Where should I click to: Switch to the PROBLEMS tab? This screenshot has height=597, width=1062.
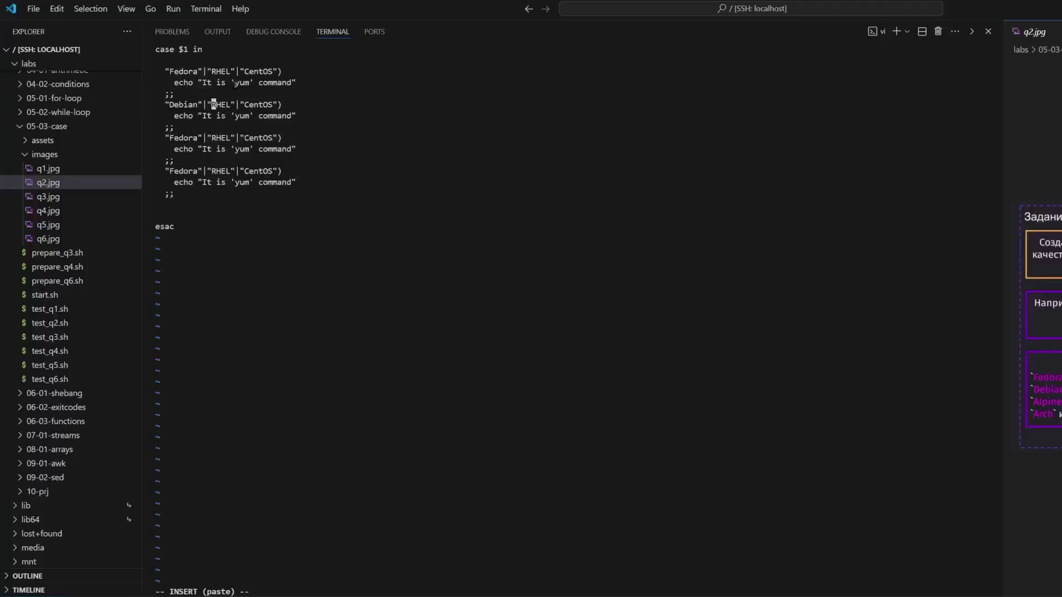point(172,32)
